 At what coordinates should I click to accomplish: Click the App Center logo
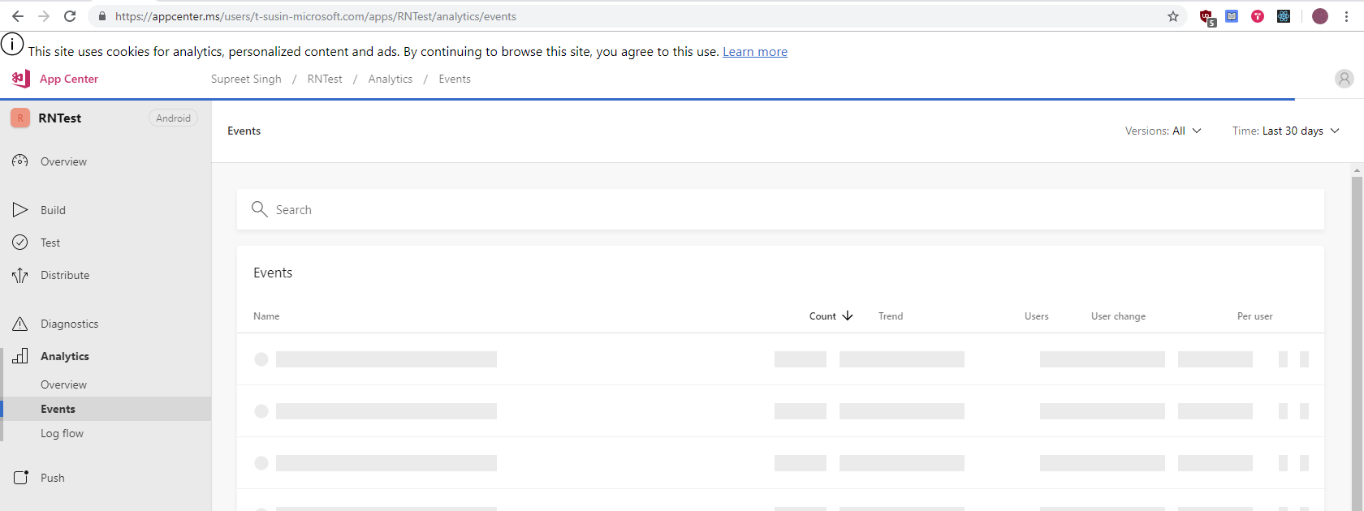(19, 79)
